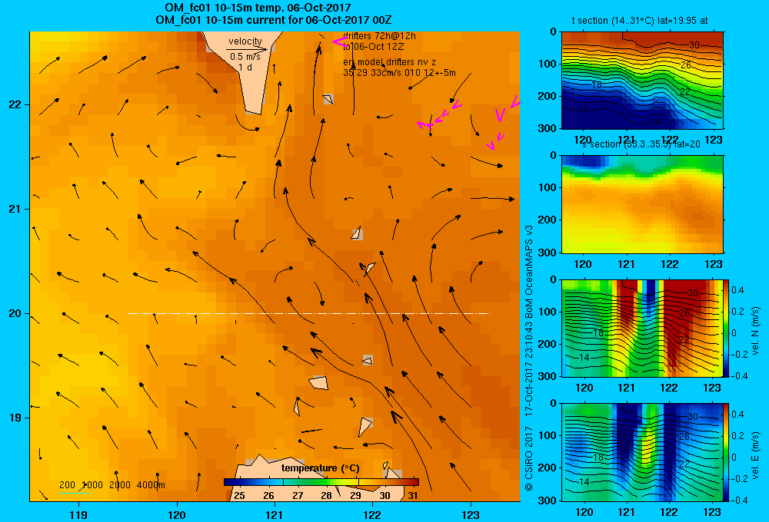Click the longitude label 121 under the main map
The image size is (769, 522).
click(x=275, y=514)
